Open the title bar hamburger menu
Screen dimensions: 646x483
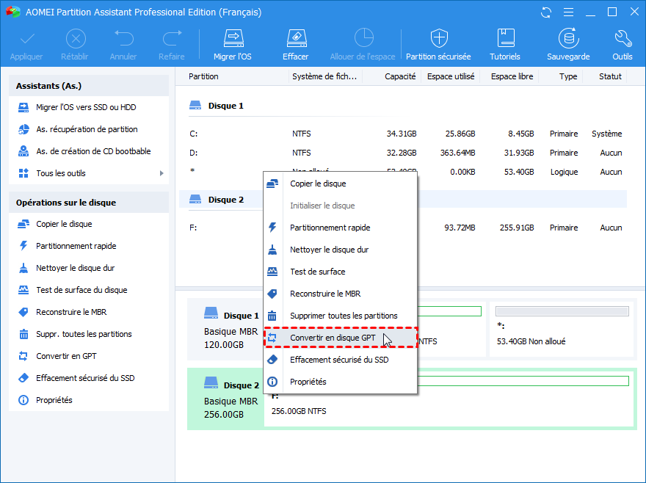[567, 12]
